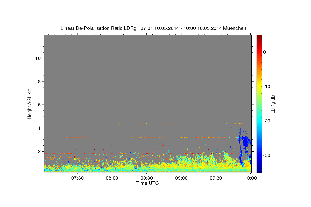Click the colorbar value label 0
This screenshot has width=311, height=207.
click(265, 52)
